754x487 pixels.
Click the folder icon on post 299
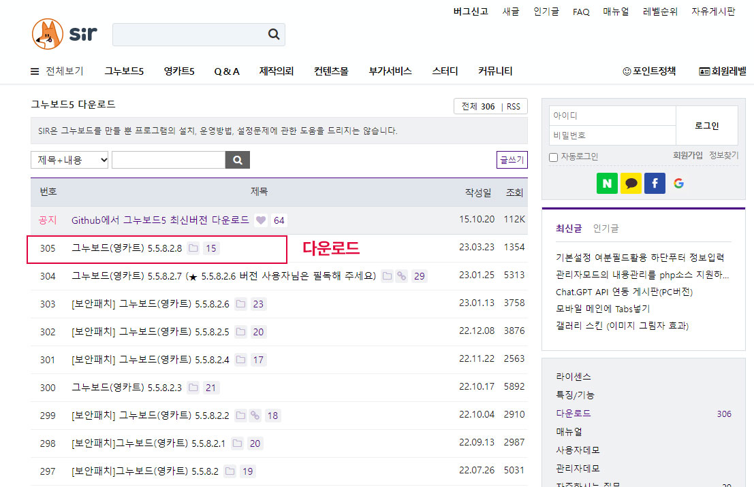(240, 415)
